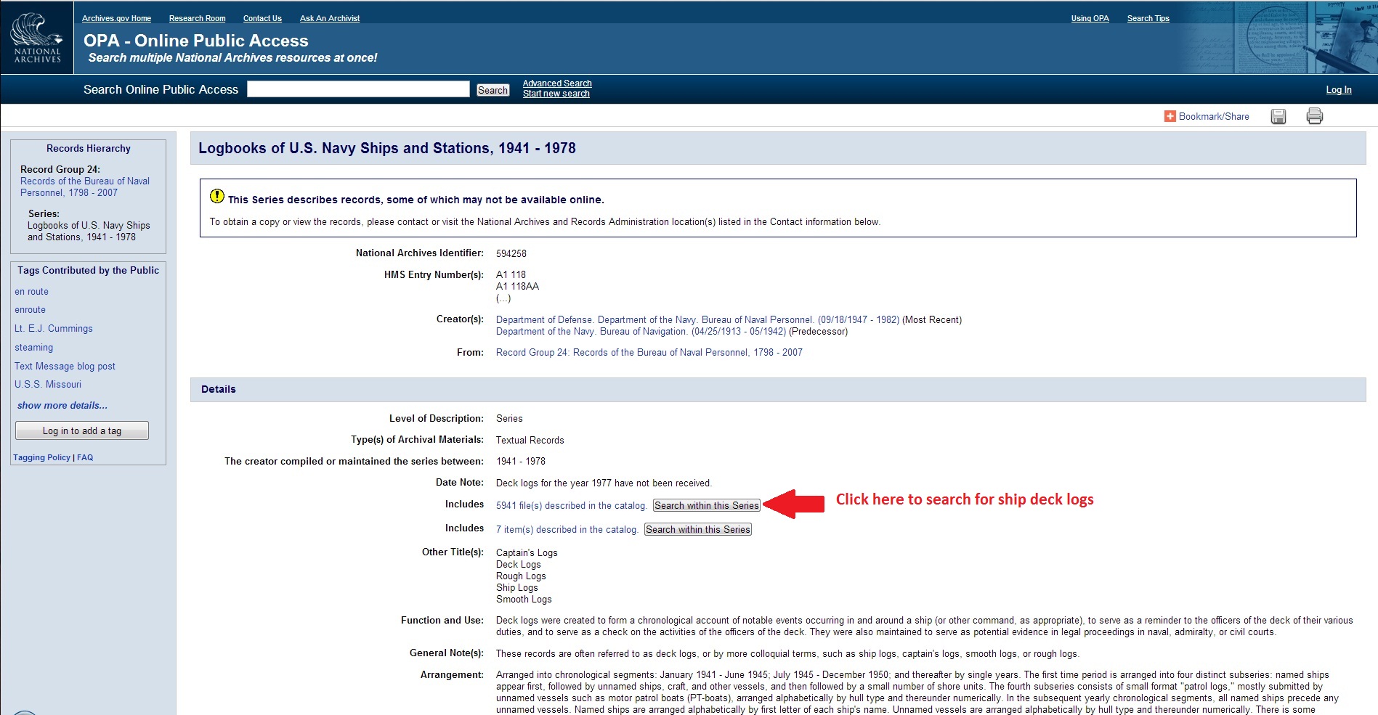The height and width of the screenshot is (715, 1378).
Task: Click Start new search
Action: [x=556, y=94]
